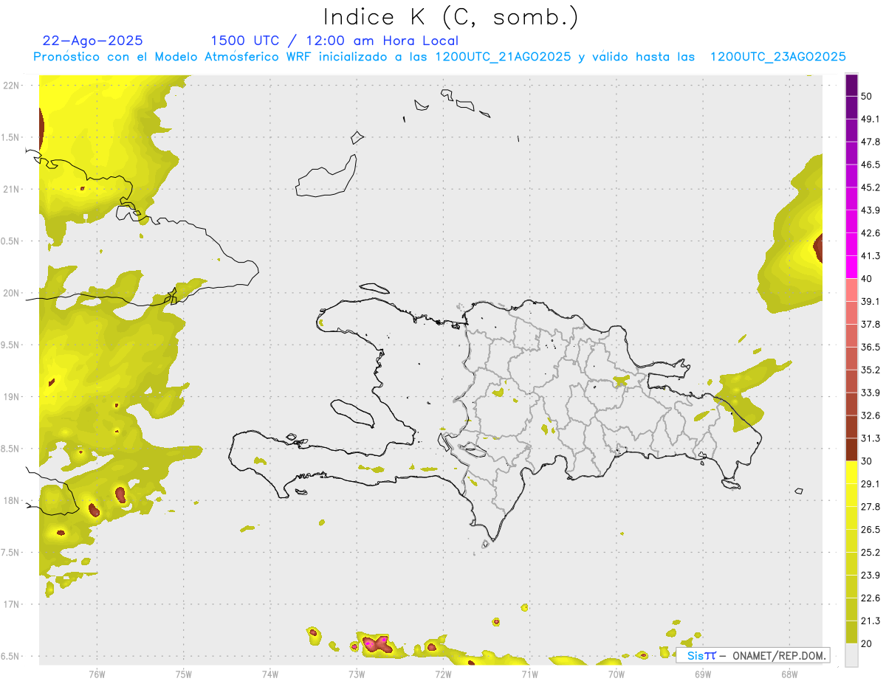Click the colorbar value 39.1

(870, 302)
